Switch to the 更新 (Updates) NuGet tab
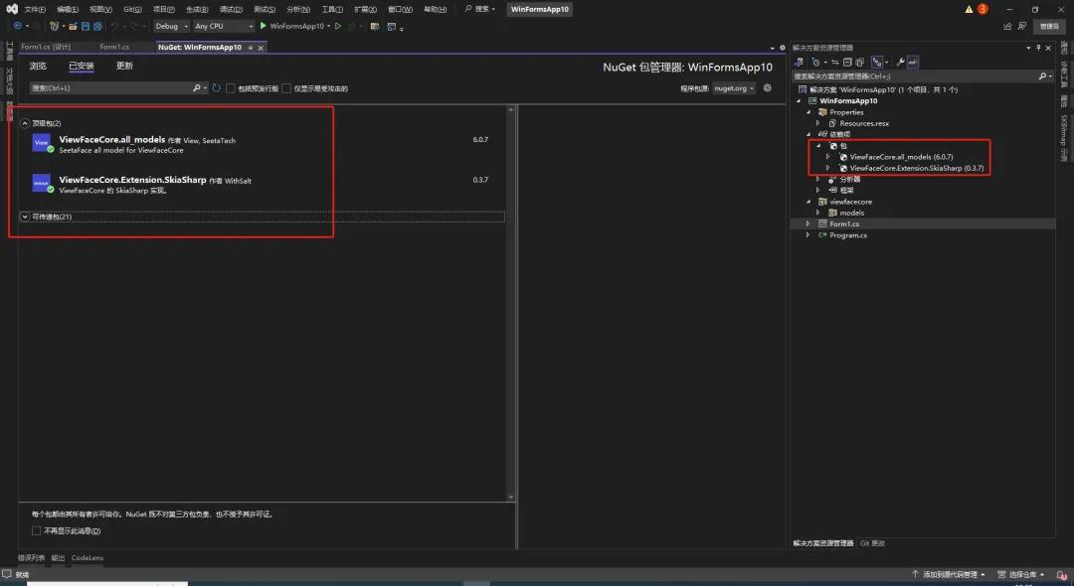The image size is (1074, 586). click(124, 66)
